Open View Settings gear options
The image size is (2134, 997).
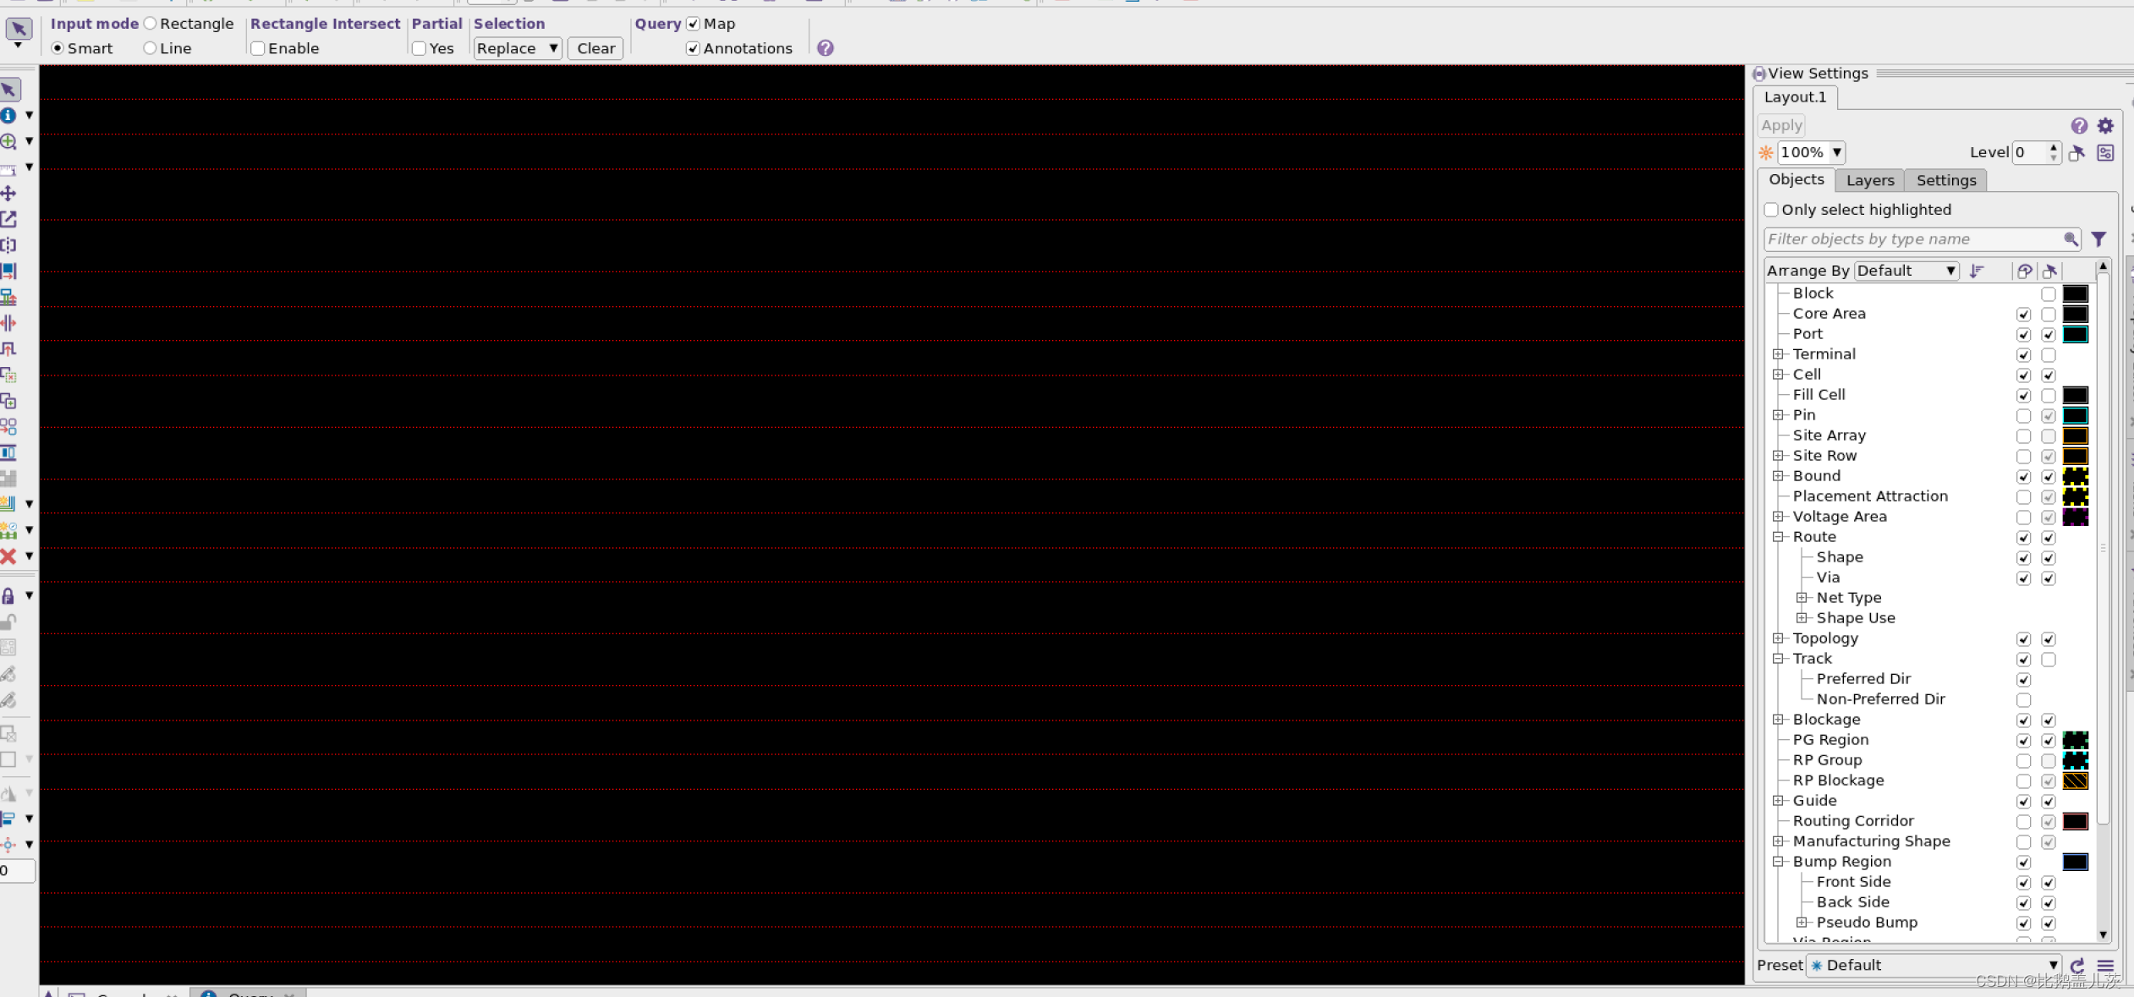2105,126
